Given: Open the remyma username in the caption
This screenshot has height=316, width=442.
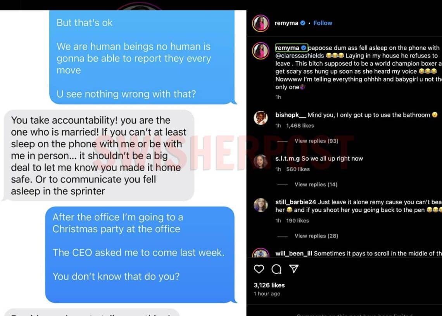Looking at the screenshot, I should [x=287, y=48].
